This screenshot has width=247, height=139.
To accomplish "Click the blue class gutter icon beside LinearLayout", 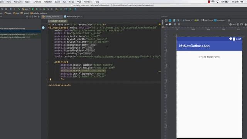I will 43,27.
